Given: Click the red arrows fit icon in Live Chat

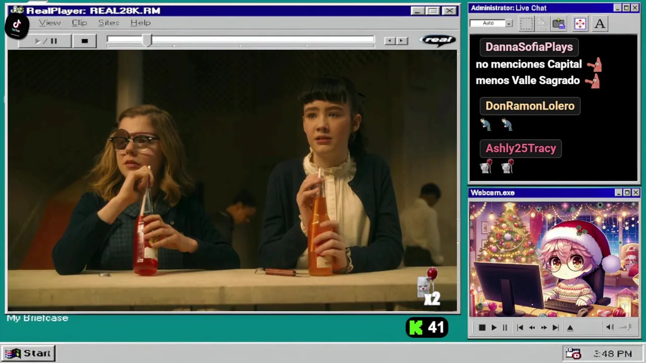Looking at the screenshot, I should click(580, 24).
